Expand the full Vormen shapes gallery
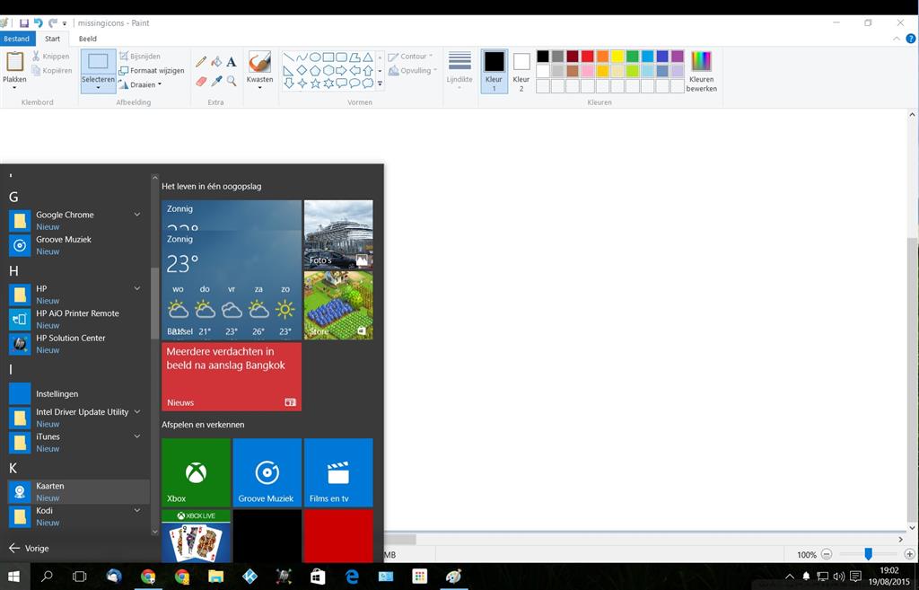 [x=380, y=84]
